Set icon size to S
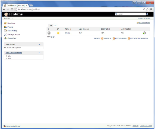This screenshot has height=129, width=155. tap(52, 37)
